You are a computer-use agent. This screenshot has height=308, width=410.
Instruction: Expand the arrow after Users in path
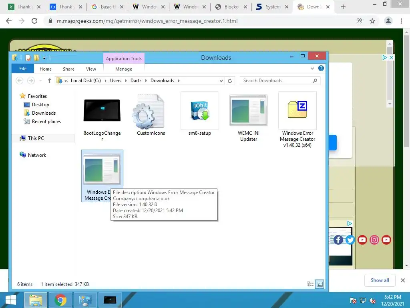(126, 81)
